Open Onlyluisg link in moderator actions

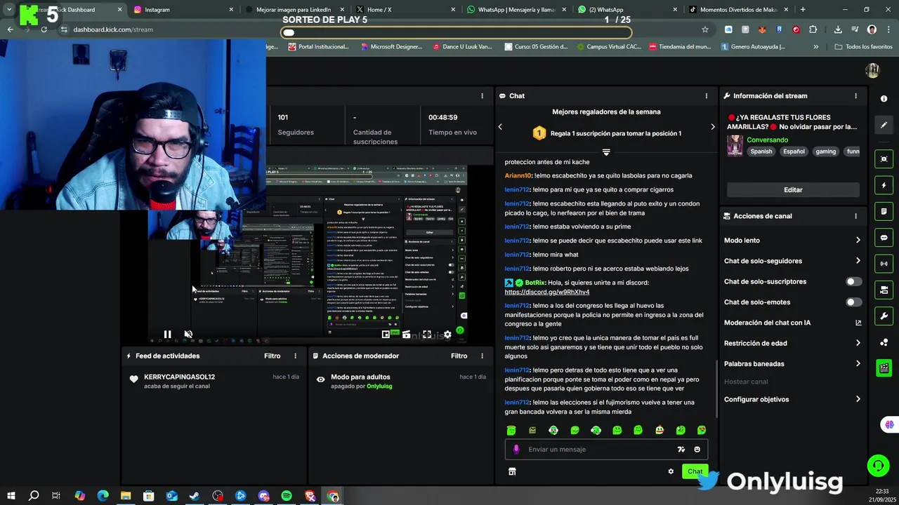379,386
